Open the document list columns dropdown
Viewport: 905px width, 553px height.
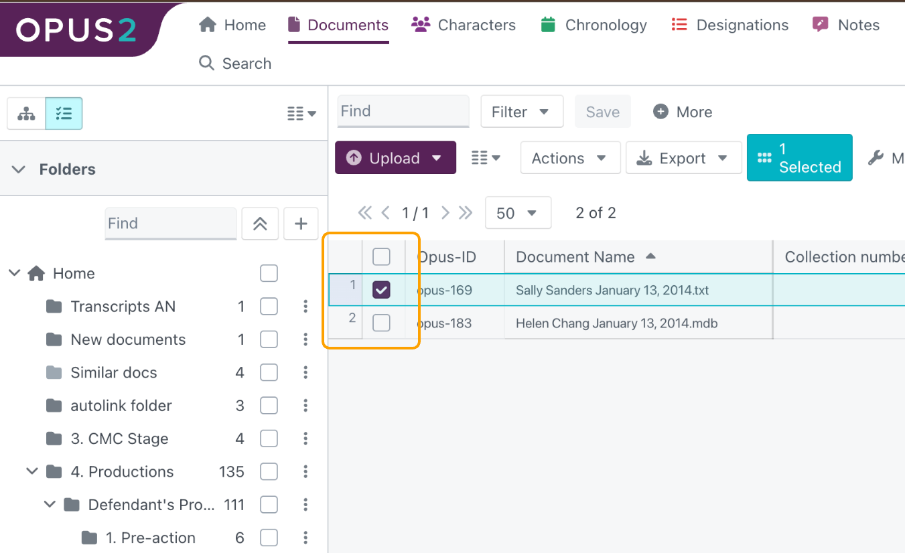pyautogui.click(x=486, y=158)
